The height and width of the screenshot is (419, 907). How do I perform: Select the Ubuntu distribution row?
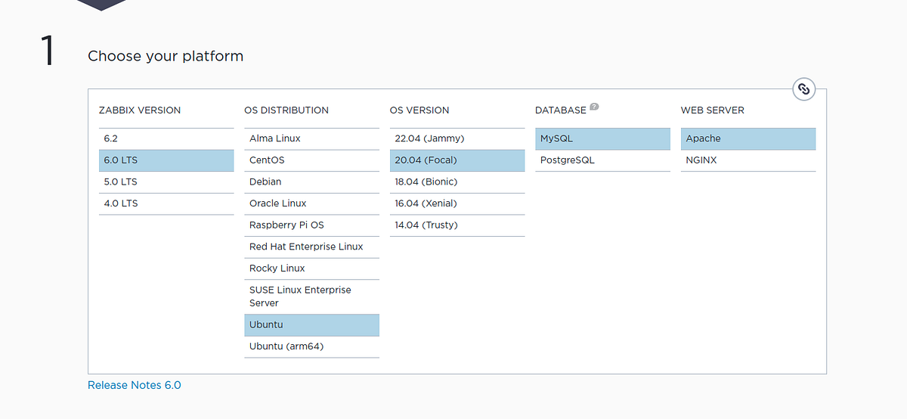(x=311, y=325)
